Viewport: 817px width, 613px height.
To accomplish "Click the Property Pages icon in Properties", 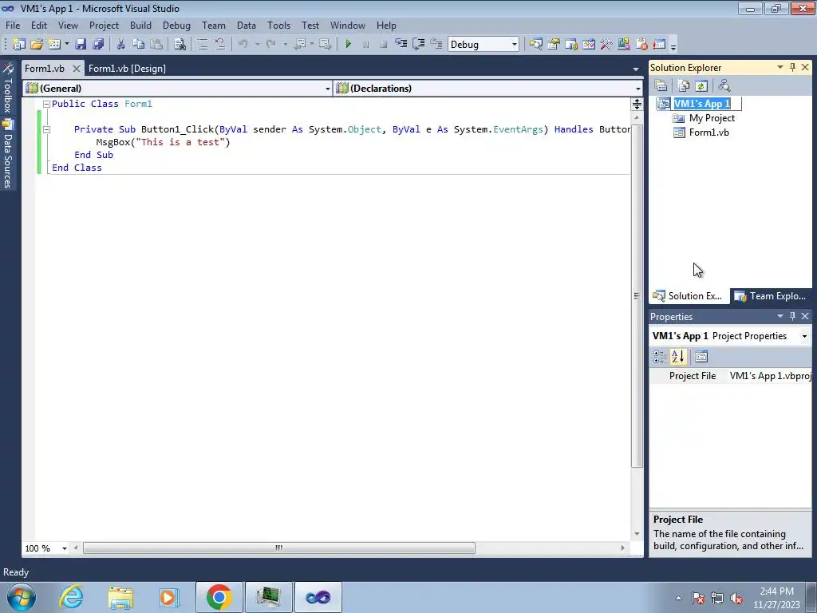I will 701,357.
